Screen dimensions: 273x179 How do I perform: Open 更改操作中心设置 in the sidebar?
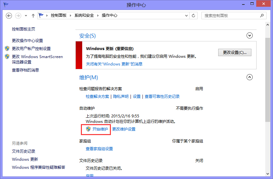pyautogui.click(x=27, y=41)
